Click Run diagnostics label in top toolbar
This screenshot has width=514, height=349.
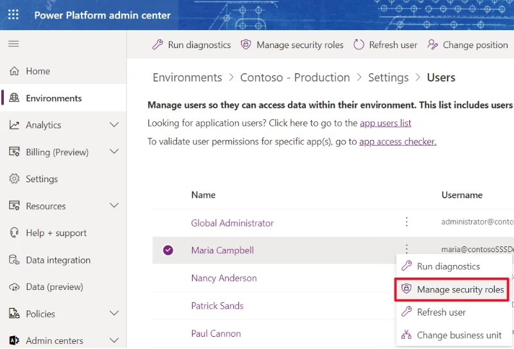(x=199, y=44)
